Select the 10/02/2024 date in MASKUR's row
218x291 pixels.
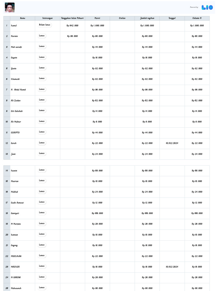(172, 267)
